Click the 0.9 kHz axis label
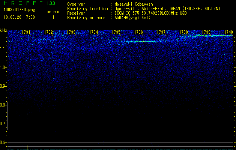 pos(3,86)
